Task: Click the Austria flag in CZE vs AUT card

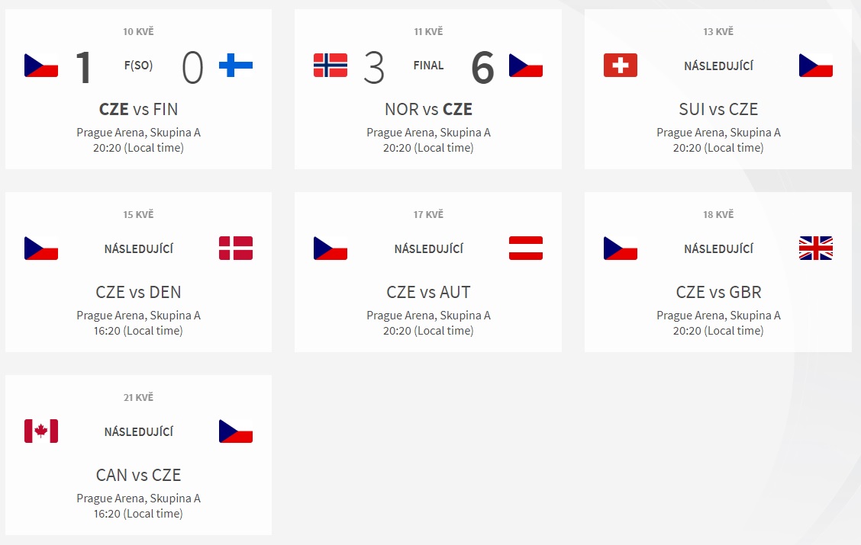Action: 525,248
